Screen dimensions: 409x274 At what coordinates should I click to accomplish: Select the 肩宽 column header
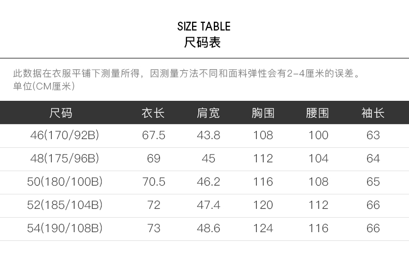(208, 113)
